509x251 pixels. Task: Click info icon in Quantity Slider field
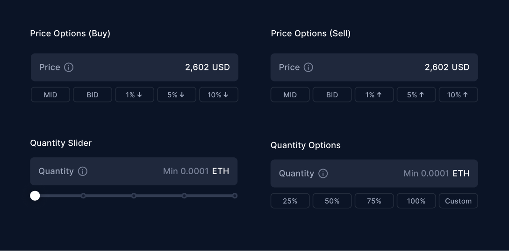click(83, 171)
